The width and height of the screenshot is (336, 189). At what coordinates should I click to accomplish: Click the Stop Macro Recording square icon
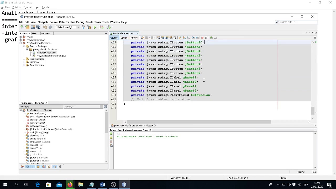coord(206,38)
